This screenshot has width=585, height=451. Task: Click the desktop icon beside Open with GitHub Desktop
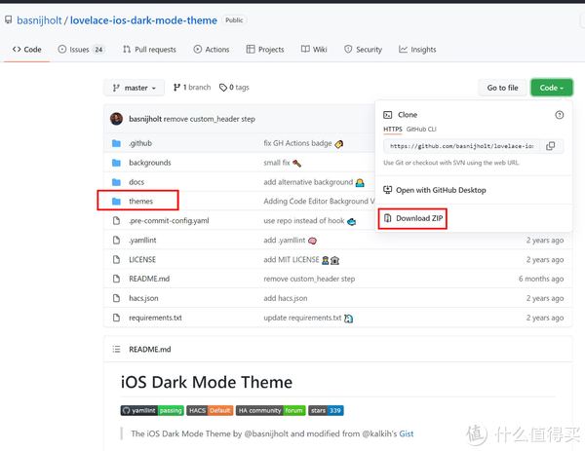388,190
